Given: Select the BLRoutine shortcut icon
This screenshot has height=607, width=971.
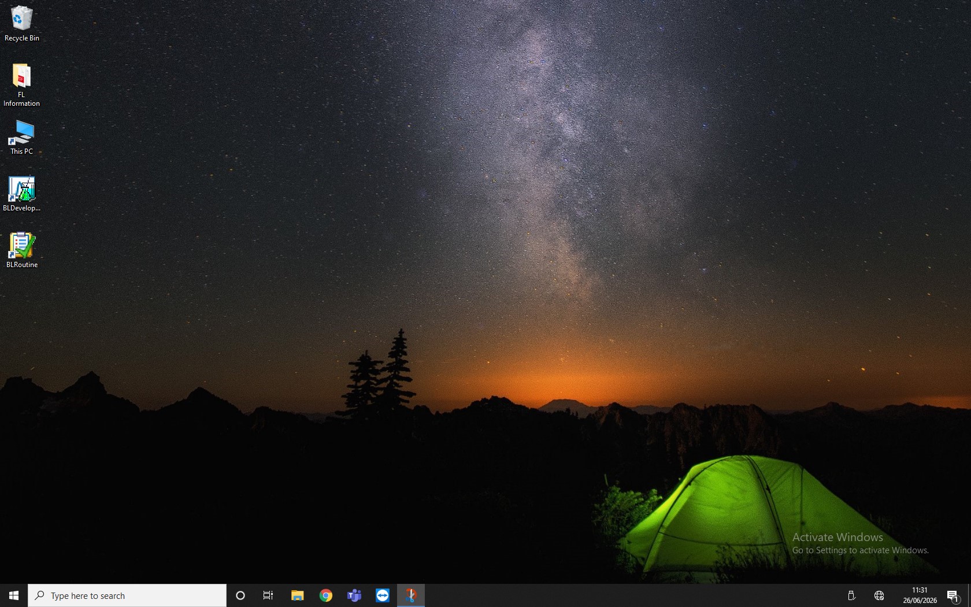Looking at the screenshot, I should pyautogui.click(x=21, y=250).
